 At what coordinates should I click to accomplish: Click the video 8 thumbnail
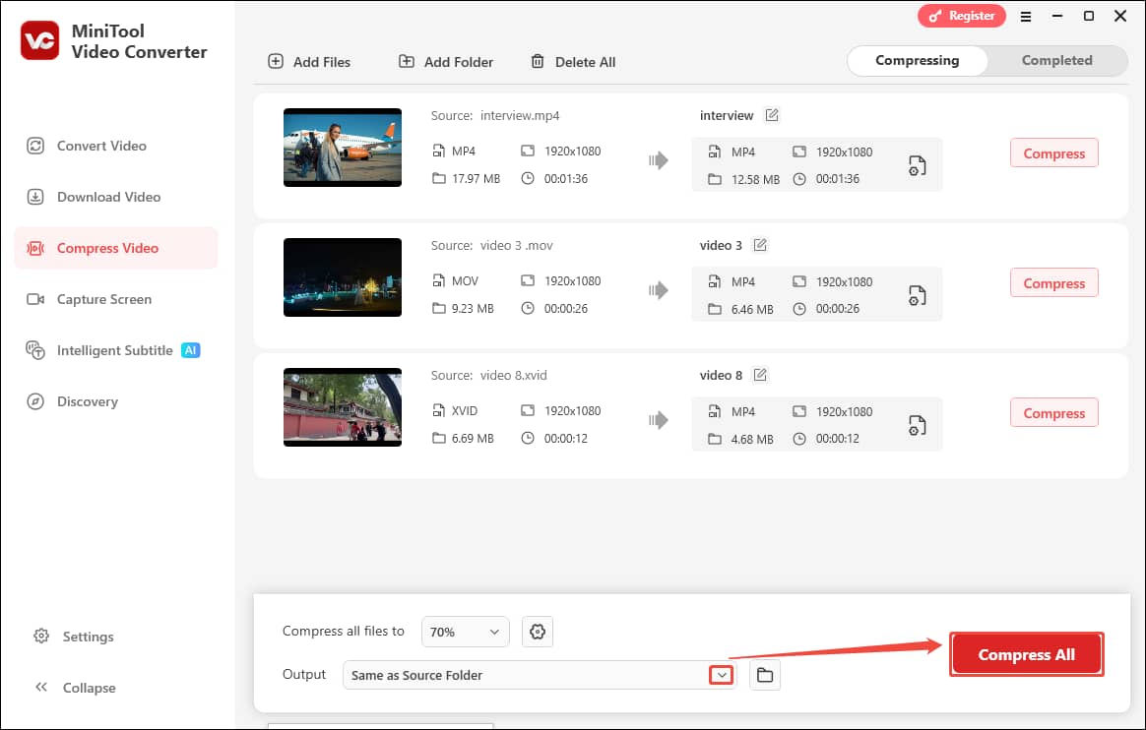[x=343, y=407]
